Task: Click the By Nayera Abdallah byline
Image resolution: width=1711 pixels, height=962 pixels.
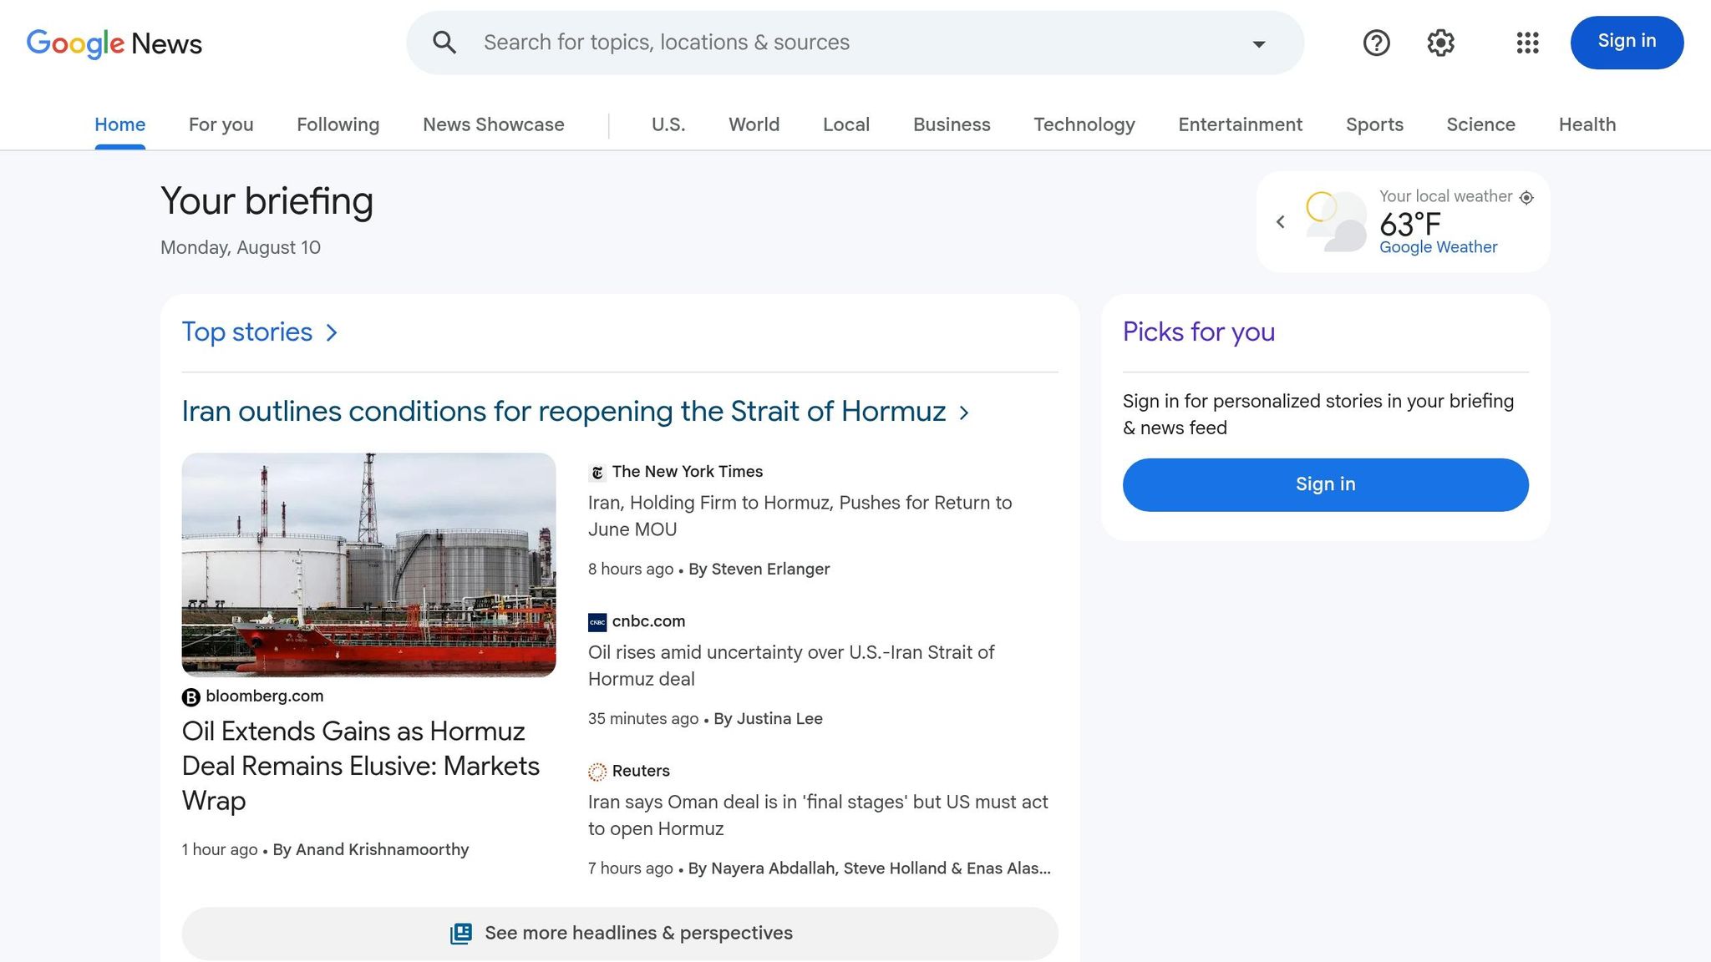Action: tap(869, 868)
